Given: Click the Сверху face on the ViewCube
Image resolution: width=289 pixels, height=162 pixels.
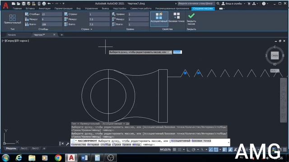Looking at the screenshot, I should (275, 55).
